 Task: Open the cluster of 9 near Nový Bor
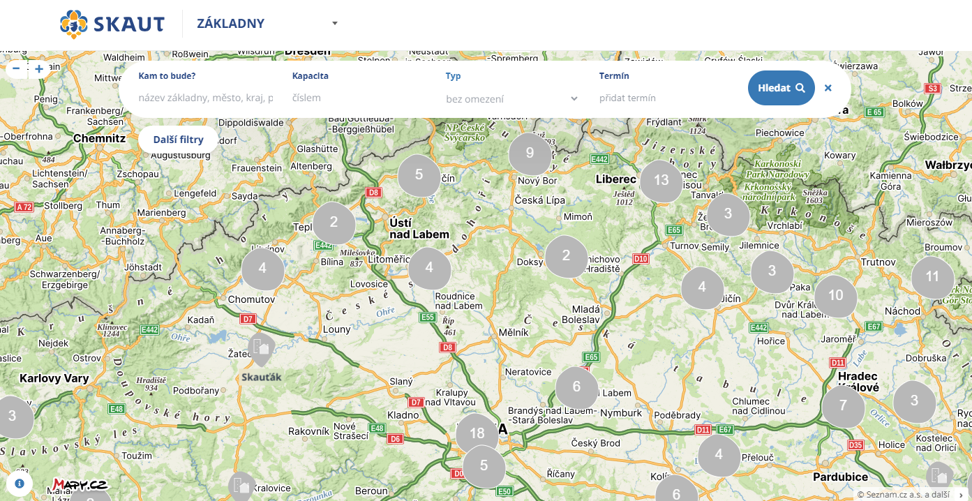pyautogui.click(x=530, y=154)
